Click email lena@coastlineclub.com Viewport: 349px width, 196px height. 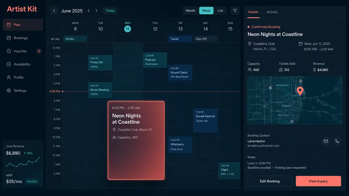[263, 146]
